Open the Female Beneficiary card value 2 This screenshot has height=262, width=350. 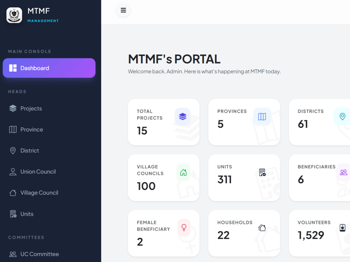click(140, 242)
